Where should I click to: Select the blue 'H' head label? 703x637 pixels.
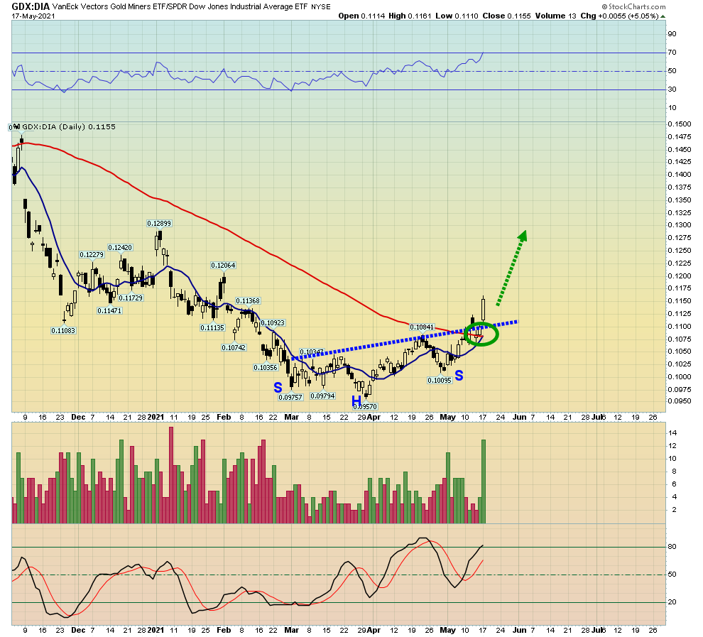point(356,402)
